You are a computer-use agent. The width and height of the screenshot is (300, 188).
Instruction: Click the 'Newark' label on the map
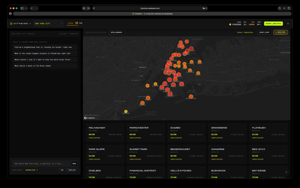tap(143, 67)
